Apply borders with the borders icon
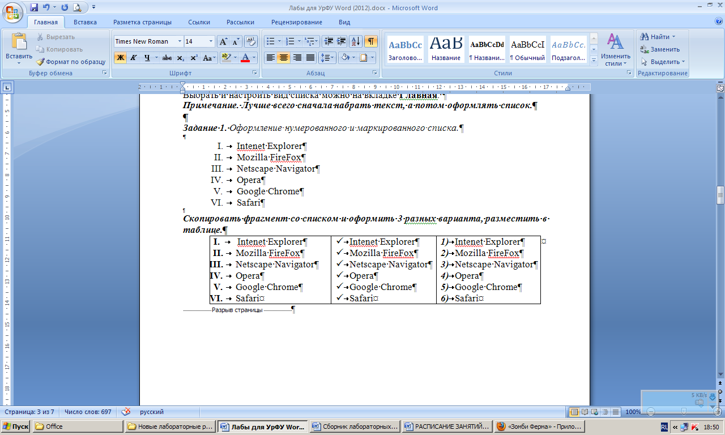Viewport: 725px width, 435px height. click(x=364, y=57)
